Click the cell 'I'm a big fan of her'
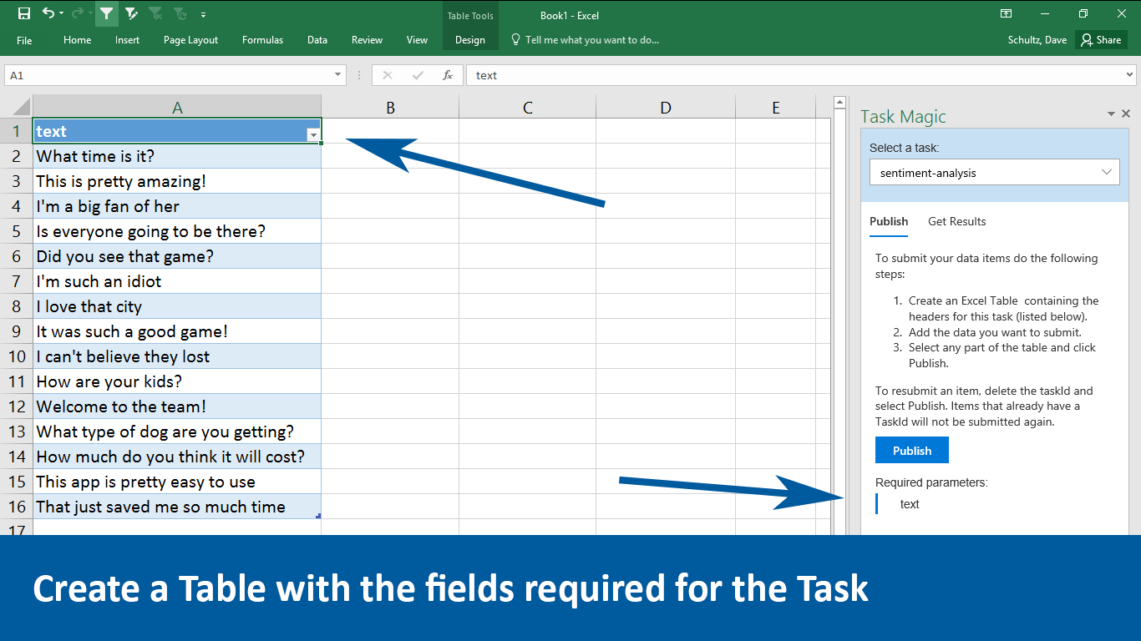 tap(177, 206)
